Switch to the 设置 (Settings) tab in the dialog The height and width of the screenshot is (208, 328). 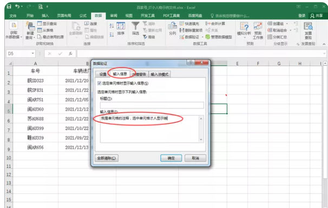point(103,75)
